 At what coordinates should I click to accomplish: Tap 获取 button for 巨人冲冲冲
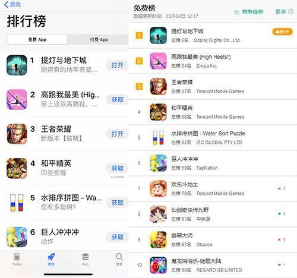117,237
